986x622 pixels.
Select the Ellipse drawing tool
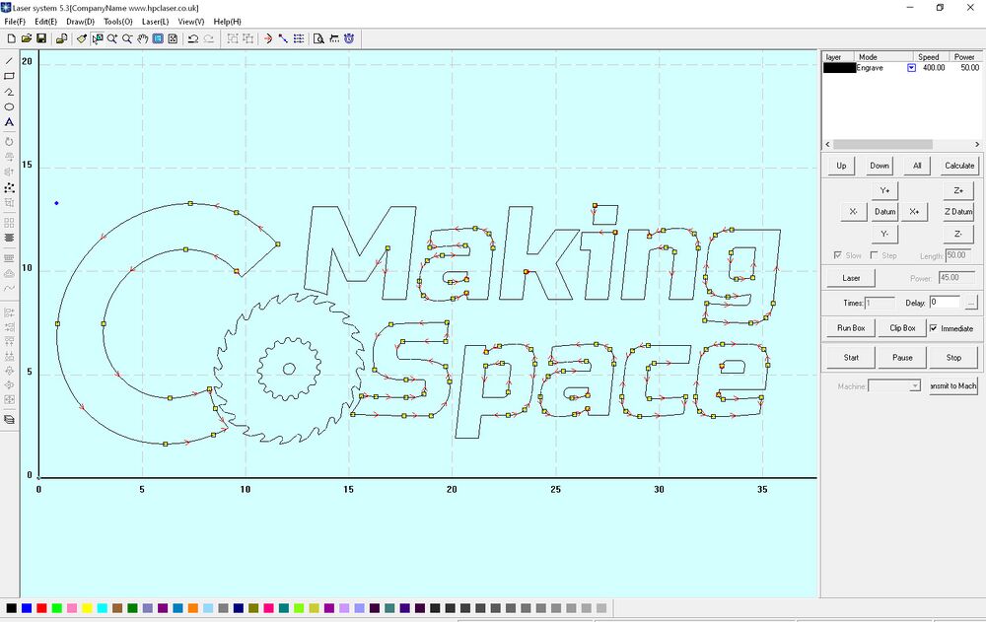coord(8,106)
